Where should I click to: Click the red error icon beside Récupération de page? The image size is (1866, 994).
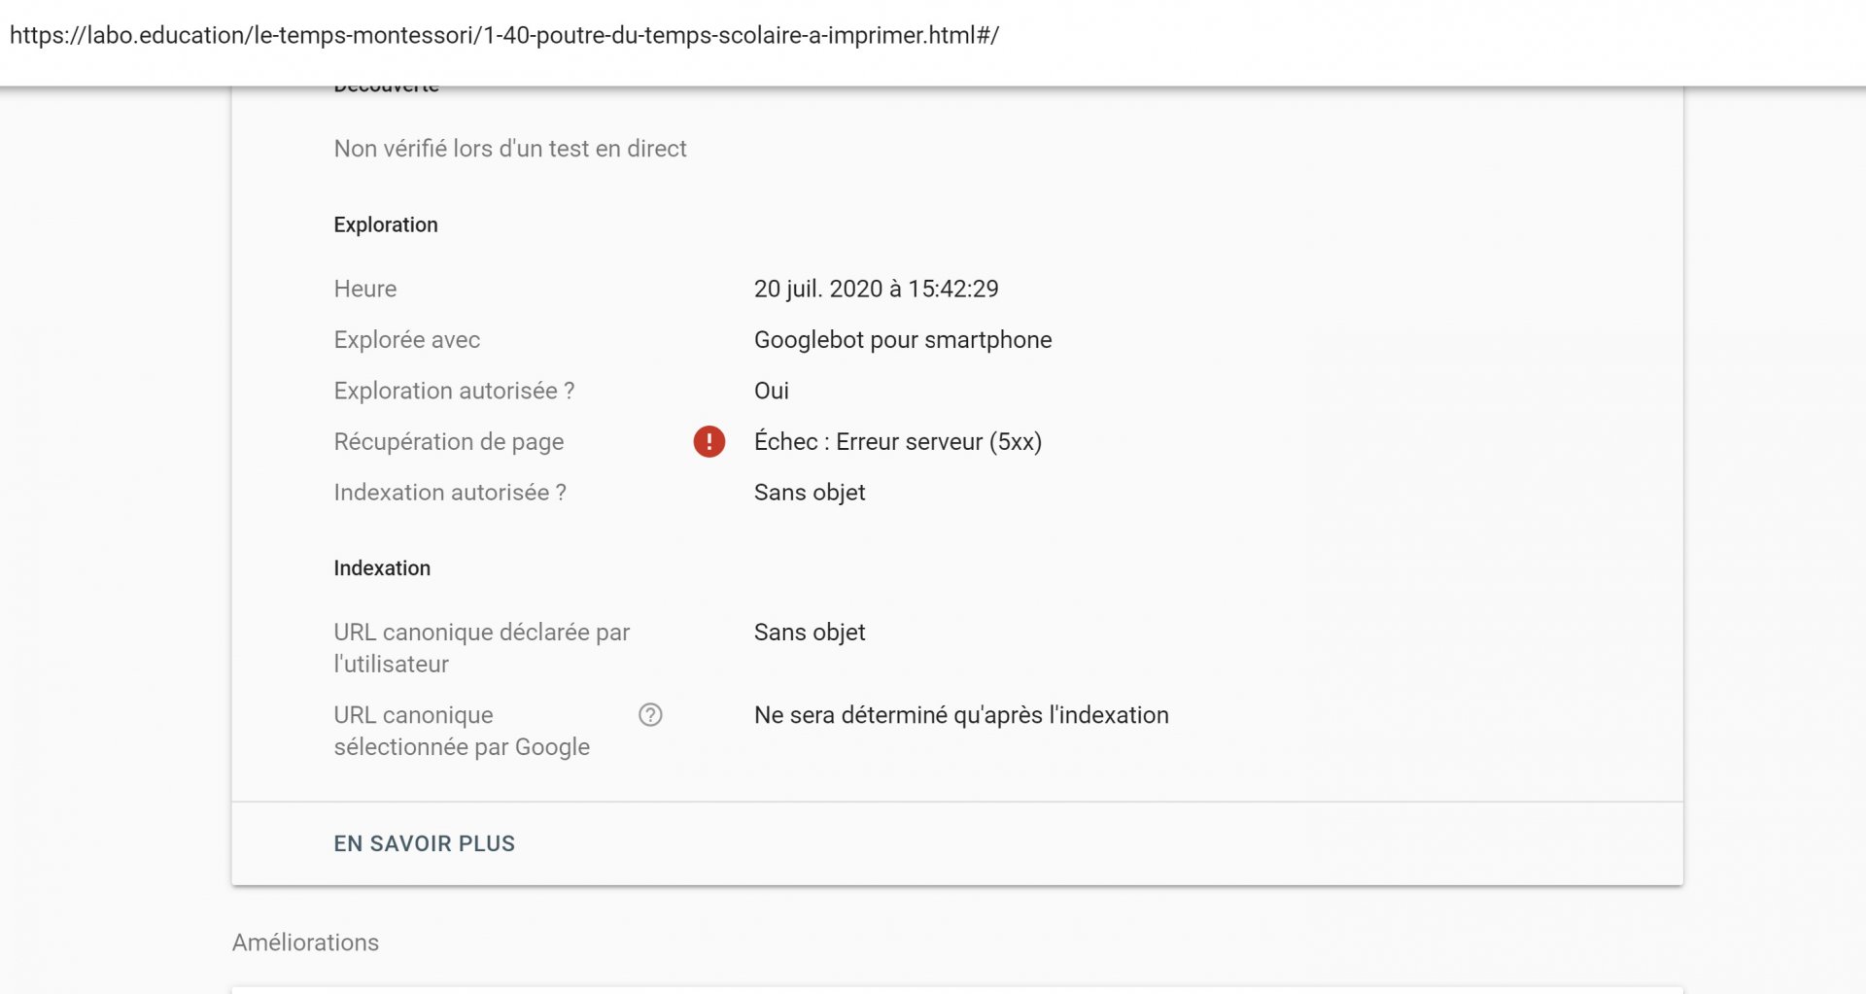(x=708, y=441)
